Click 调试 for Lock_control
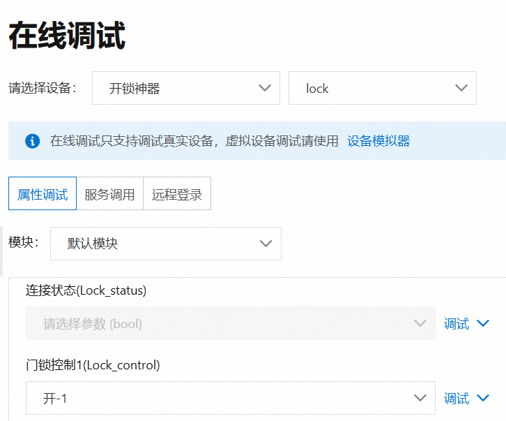This screenshot has width=506, height=421. [457, 399]
